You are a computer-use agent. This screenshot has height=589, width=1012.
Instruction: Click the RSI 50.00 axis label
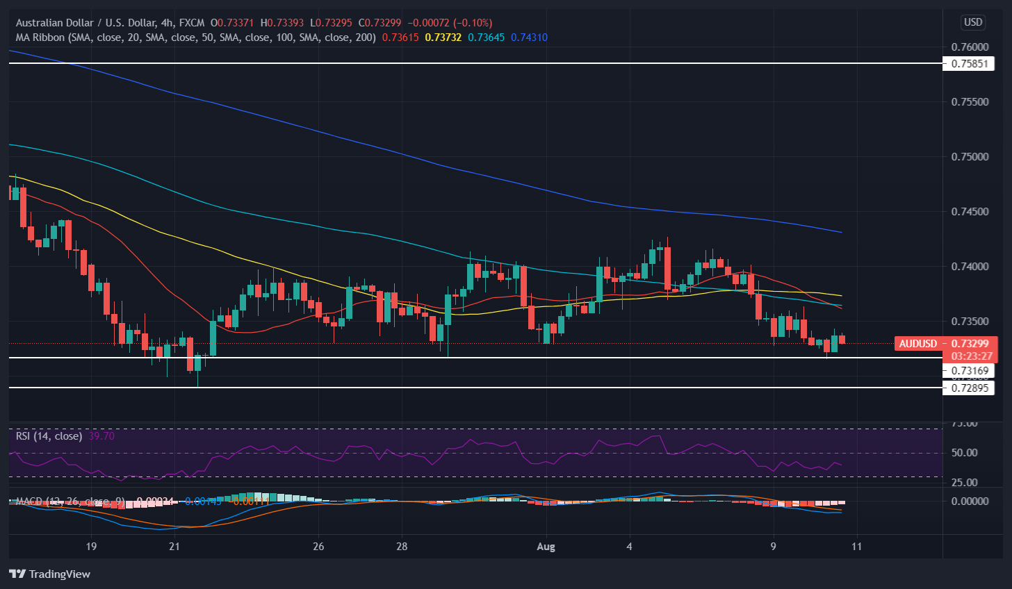(x=965, y=453)
